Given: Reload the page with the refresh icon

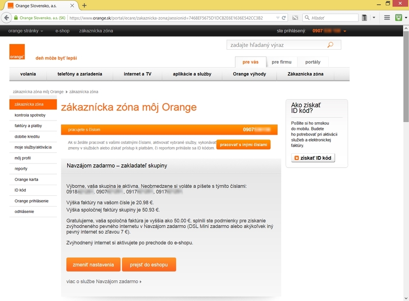Looking at the screenshot, I should [x=284, y=18].
